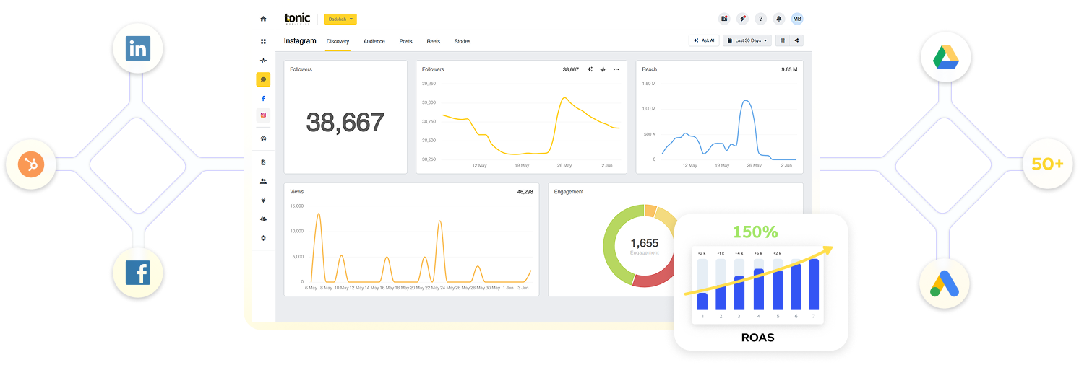This screenshot has height=365, width=1079.
Task: Click the Instagram page heading
Action: (300, 41)
